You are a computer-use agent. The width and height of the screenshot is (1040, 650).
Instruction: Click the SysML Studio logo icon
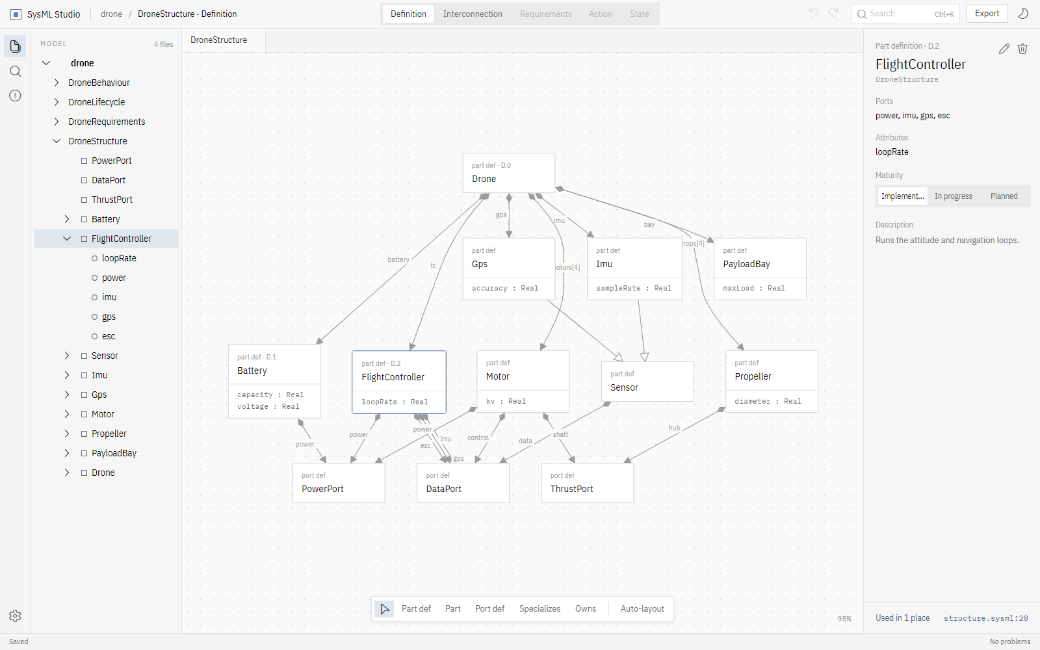[x=16, y=14]
